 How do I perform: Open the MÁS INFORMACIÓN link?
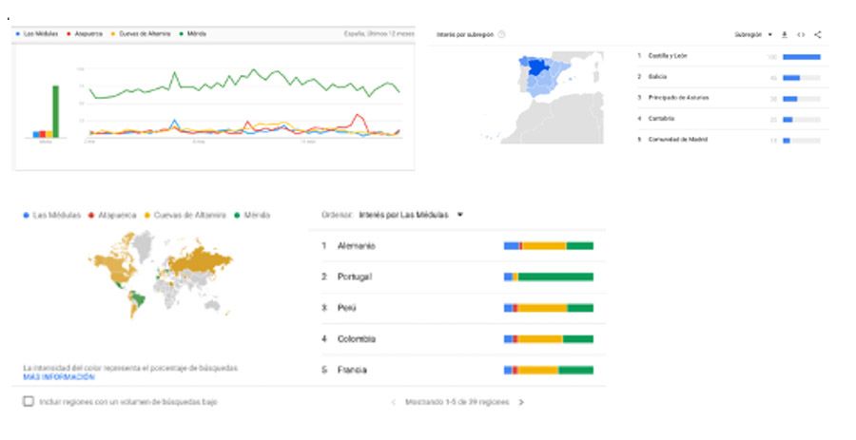[x=58, y=377]
